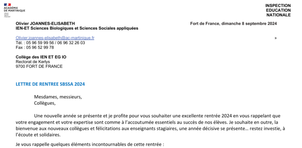Click the Collège des IEN ET EG IO text

[41, 57]
